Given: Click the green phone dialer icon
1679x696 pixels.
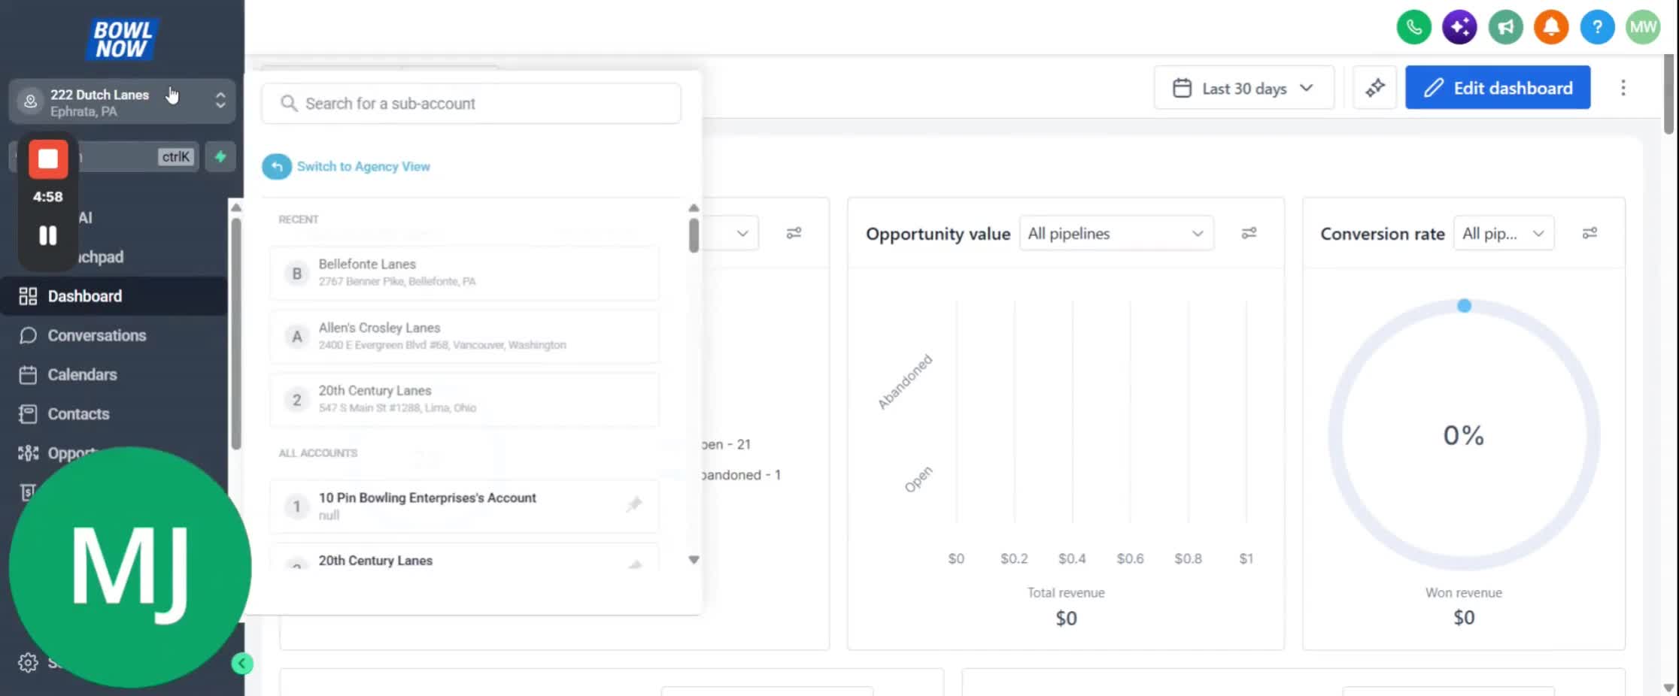Looking at the screenshot, I should [x=1413, y=28].
